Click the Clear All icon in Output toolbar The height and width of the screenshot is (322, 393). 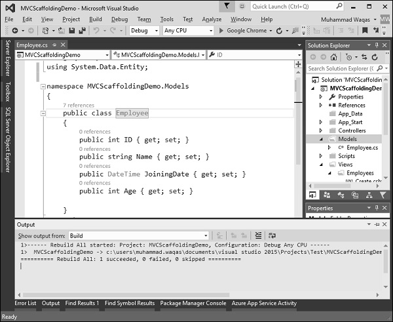click(257, 235)
